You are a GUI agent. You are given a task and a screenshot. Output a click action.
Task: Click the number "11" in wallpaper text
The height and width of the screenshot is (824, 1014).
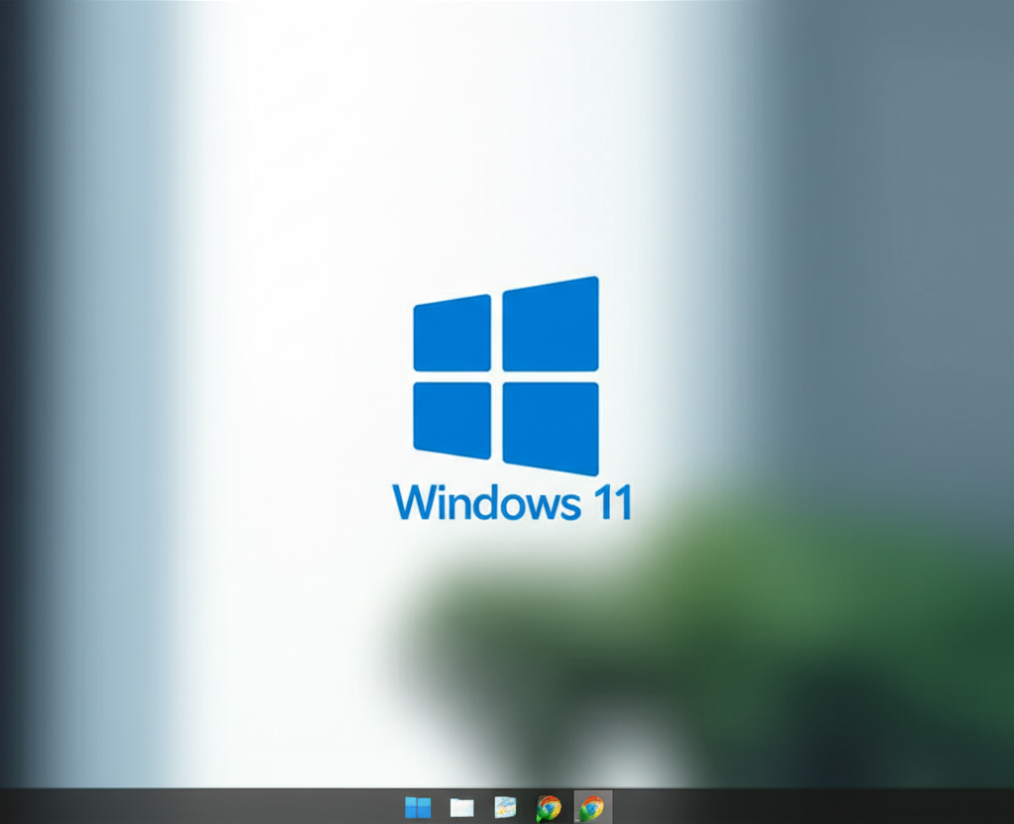pyautogui.click(x=610, y=502)
